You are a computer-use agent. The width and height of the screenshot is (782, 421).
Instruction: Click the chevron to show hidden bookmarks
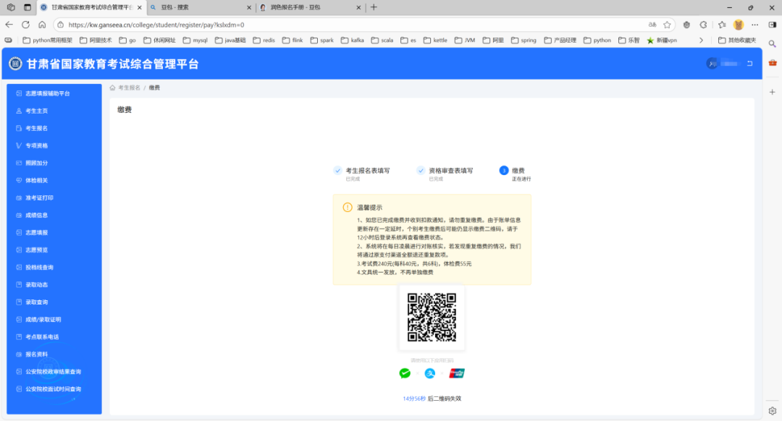(699, 40)
